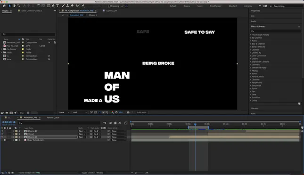Toggle the Snapping checkbox

109,6
